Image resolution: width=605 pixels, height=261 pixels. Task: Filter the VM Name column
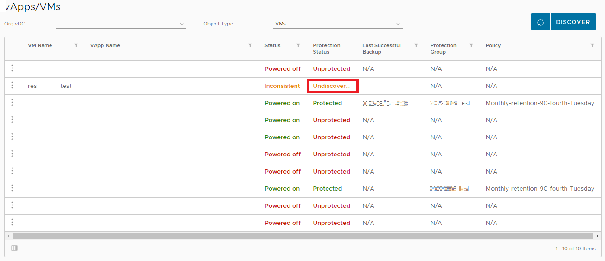tap(76, 45)
